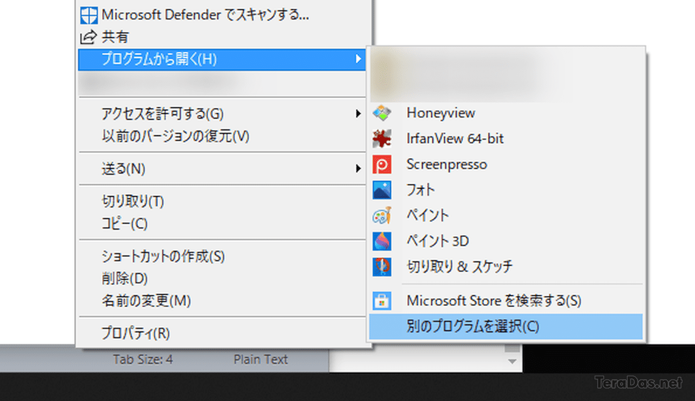Click the share icon beside 共有

pos(88,37)
